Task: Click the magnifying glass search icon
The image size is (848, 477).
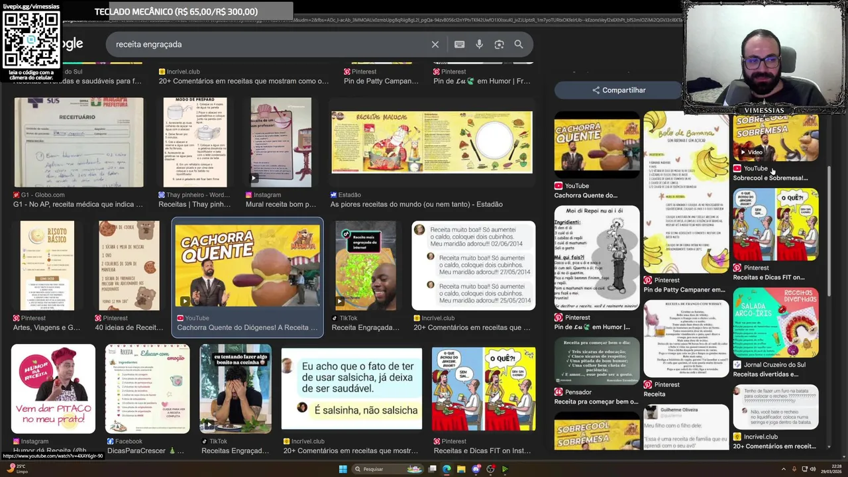Action: (x=519, y=44)
